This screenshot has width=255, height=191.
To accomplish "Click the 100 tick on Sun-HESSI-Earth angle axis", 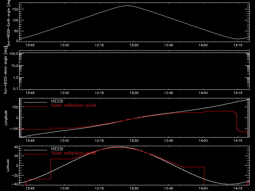I will [x=15, y=20].
